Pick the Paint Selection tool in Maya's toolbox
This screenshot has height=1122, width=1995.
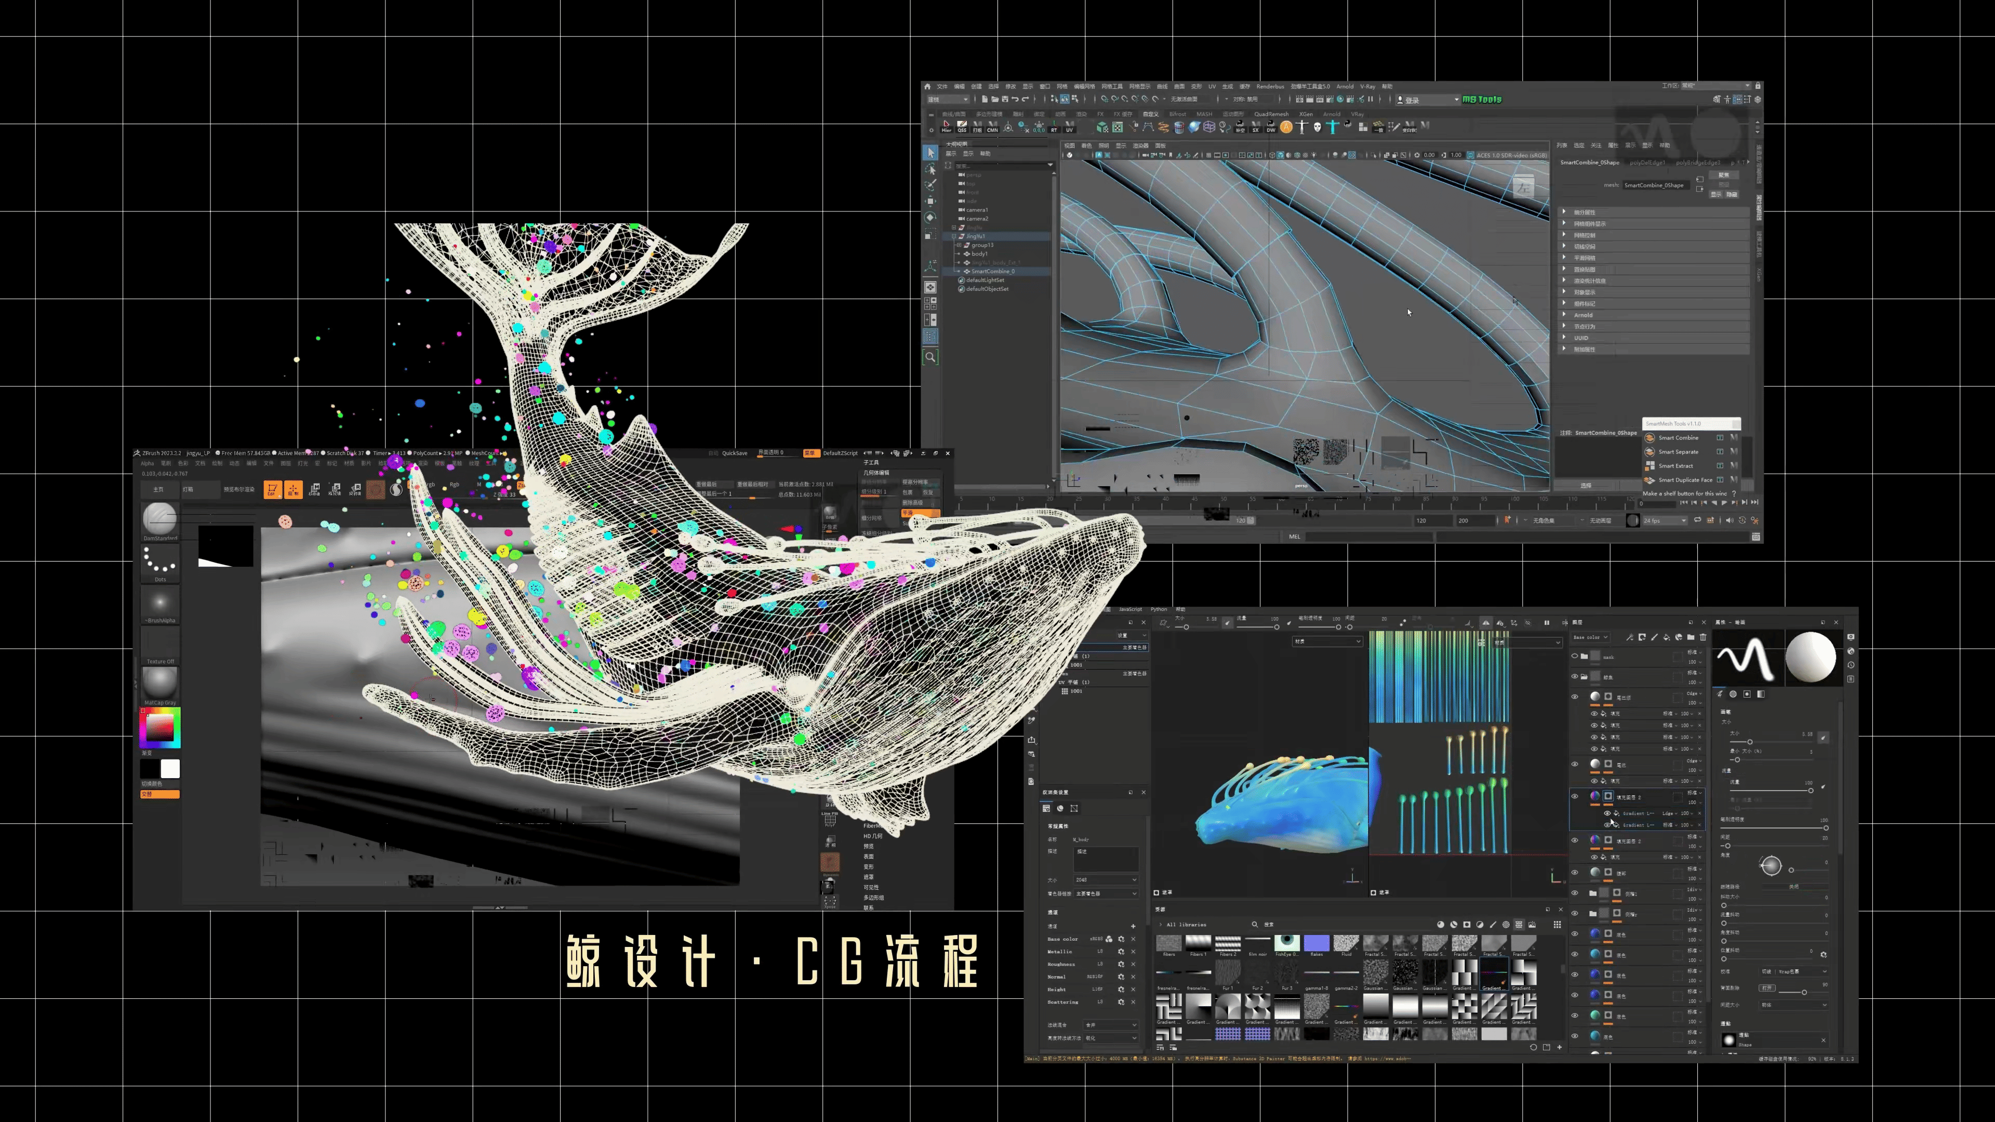(930, 185)
